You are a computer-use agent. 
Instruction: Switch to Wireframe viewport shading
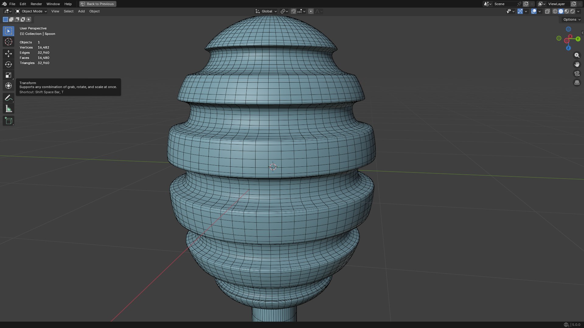coord(555,11)
